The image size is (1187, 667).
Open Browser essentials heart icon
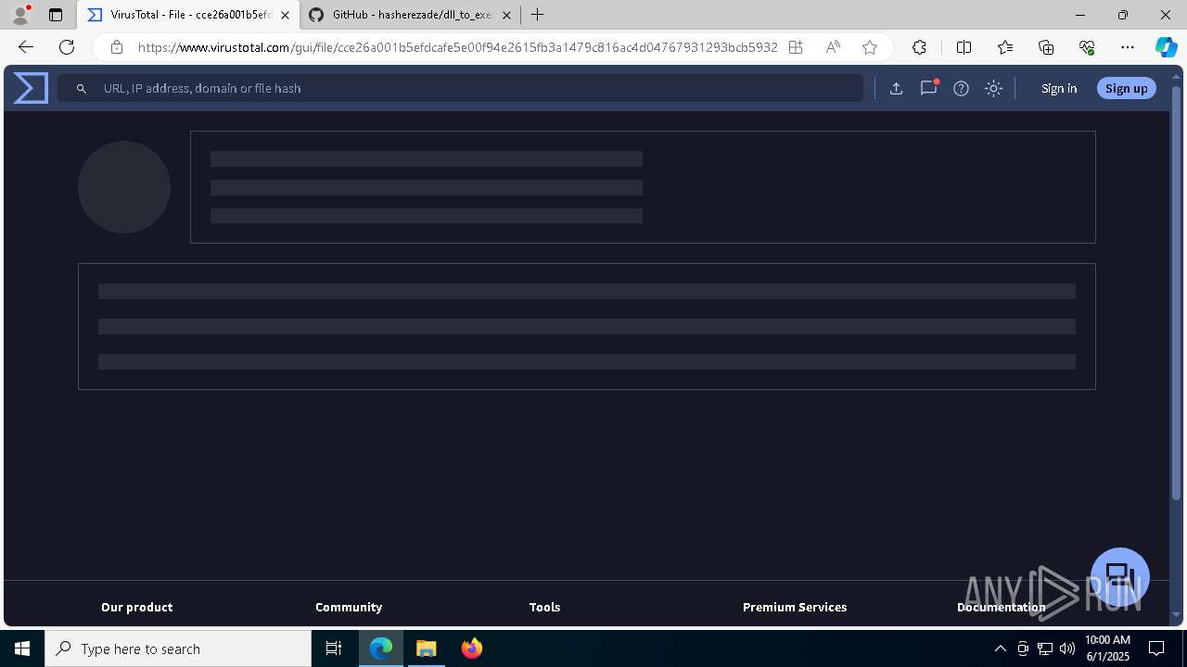(1087, 47)
